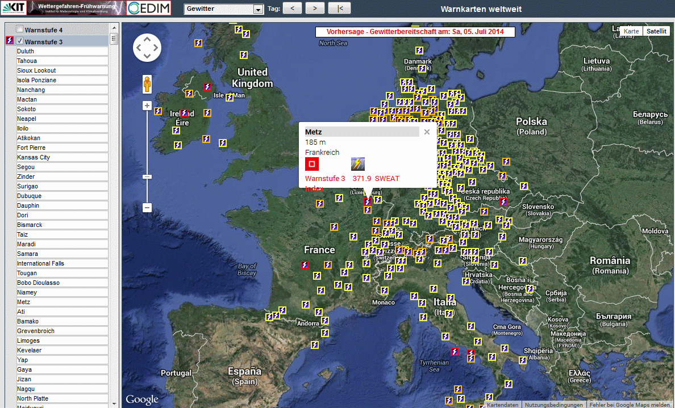The image size is (675, 408).
Task: Select Grevenbroich in the station list
Action: click(62, 331)
